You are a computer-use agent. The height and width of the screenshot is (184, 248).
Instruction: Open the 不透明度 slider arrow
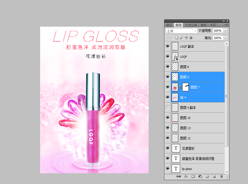pyautogui.click(x=226, y=31)
